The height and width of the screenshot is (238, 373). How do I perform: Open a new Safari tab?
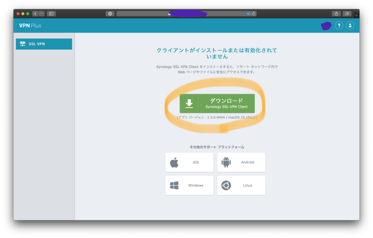(356, 15)
